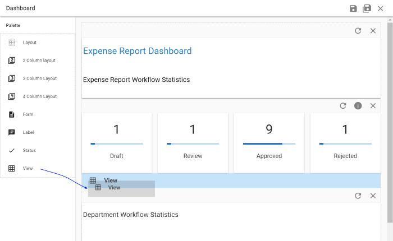Click the Draft status card
Viewport: 393px width, 241px height.
point(117,143)
